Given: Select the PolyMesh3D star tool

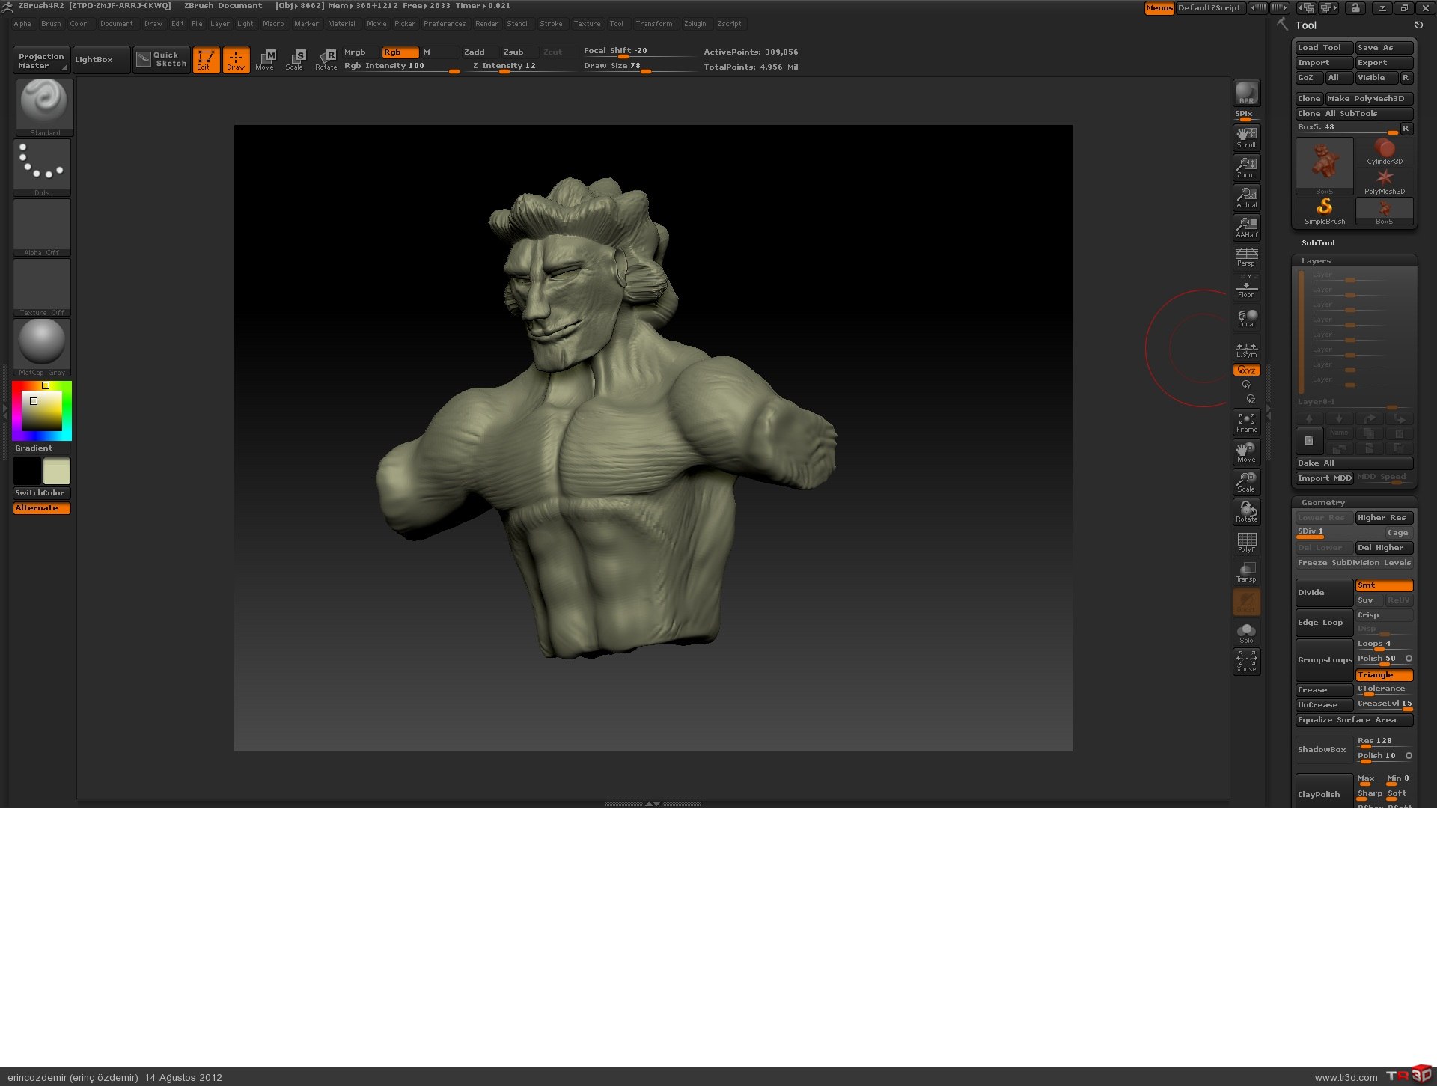Looking at the screenshot, I should [x=1384, y=182].
